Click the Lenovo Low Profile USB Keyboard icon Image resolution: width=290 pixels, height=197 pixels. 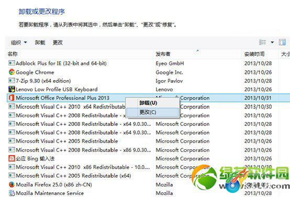point(12,89)
